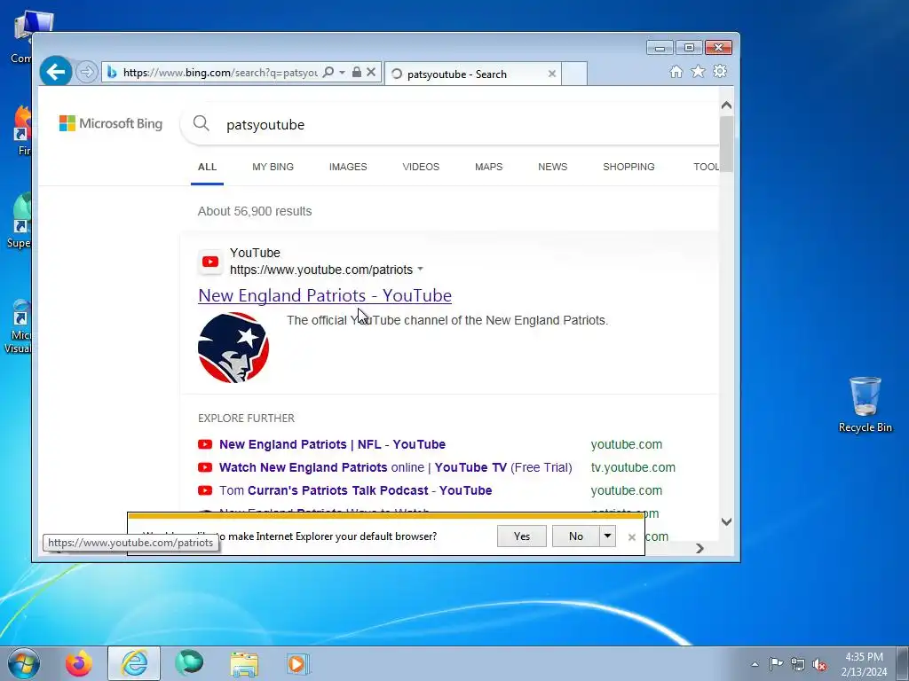Click the Microsoft Bing logo

pyautogui.click(x=111, y=123)
